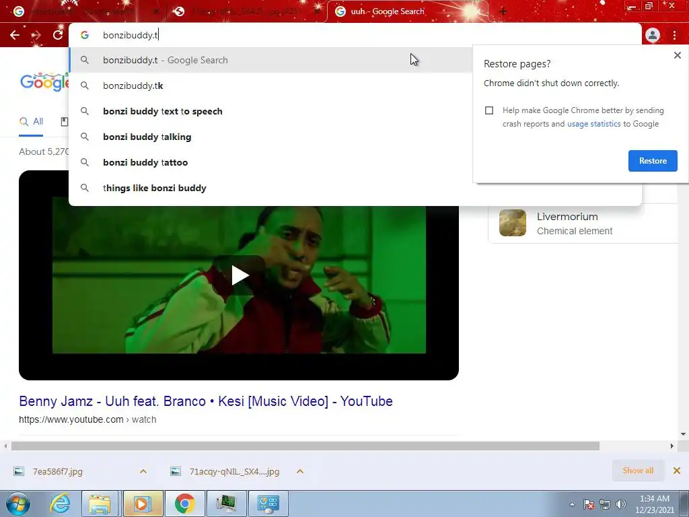Close the first browser tab
Screen dimensions: 689x517
[156, 11]
